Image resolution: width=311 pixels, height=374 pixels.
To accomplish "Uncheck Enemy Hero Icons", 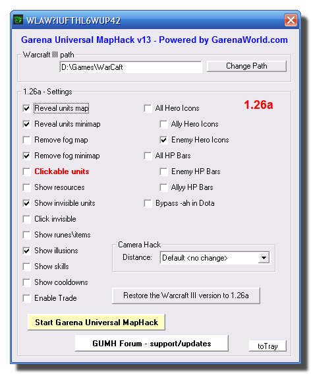I will tap(163, 140).
